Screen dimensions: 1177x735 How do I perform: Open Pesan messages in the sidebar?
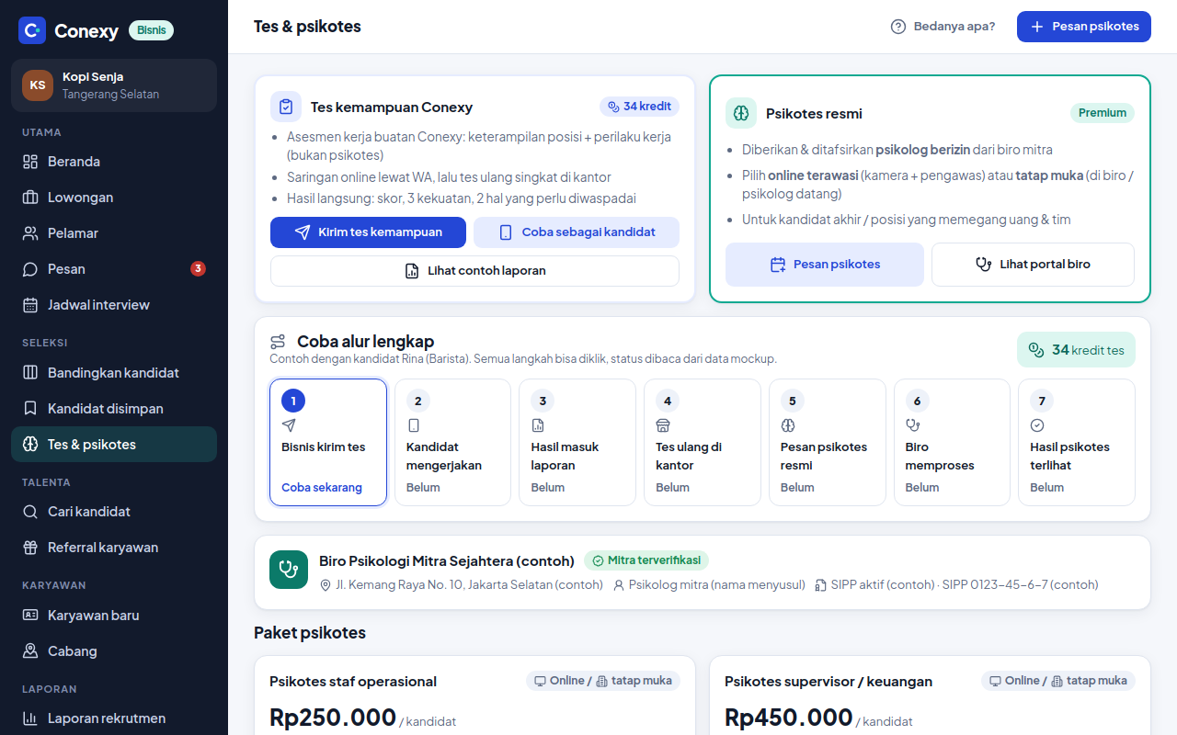click(114, 269)
